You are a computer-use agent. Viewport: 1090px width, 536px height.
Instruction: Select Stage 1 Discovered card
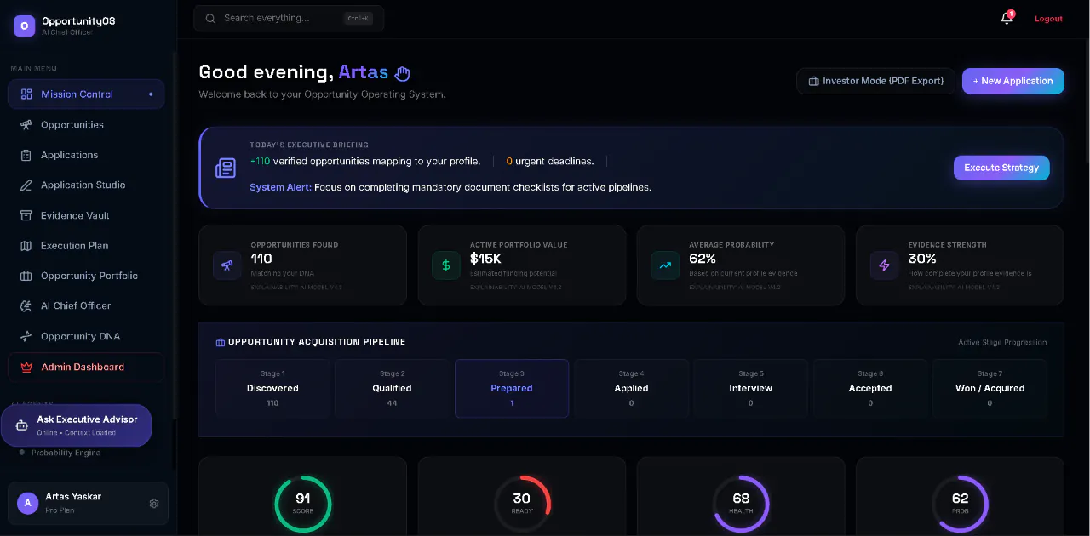pos(272,388)
